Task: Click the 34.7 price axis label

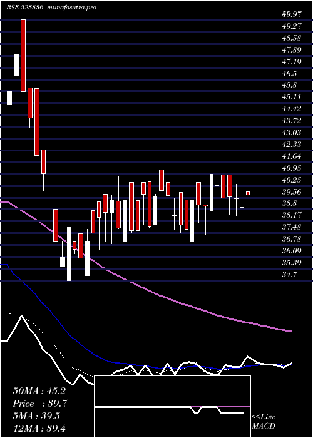Action: pyautogui.click(x=290, y=275)
